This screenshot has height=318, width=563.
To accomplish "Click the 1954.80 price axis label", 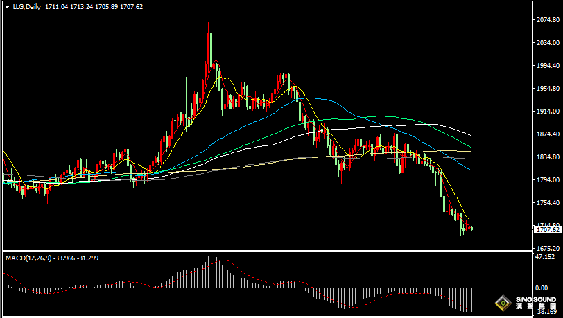I will 548,88.
